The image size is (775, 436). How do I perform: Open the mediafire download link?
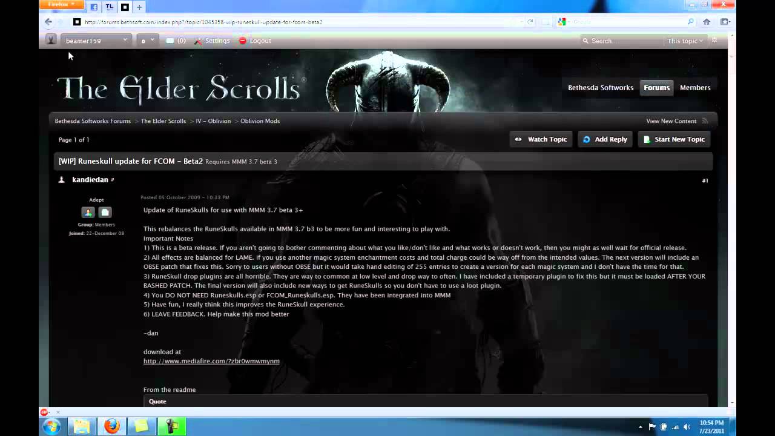pyautogui.click(x=211, y=362)
